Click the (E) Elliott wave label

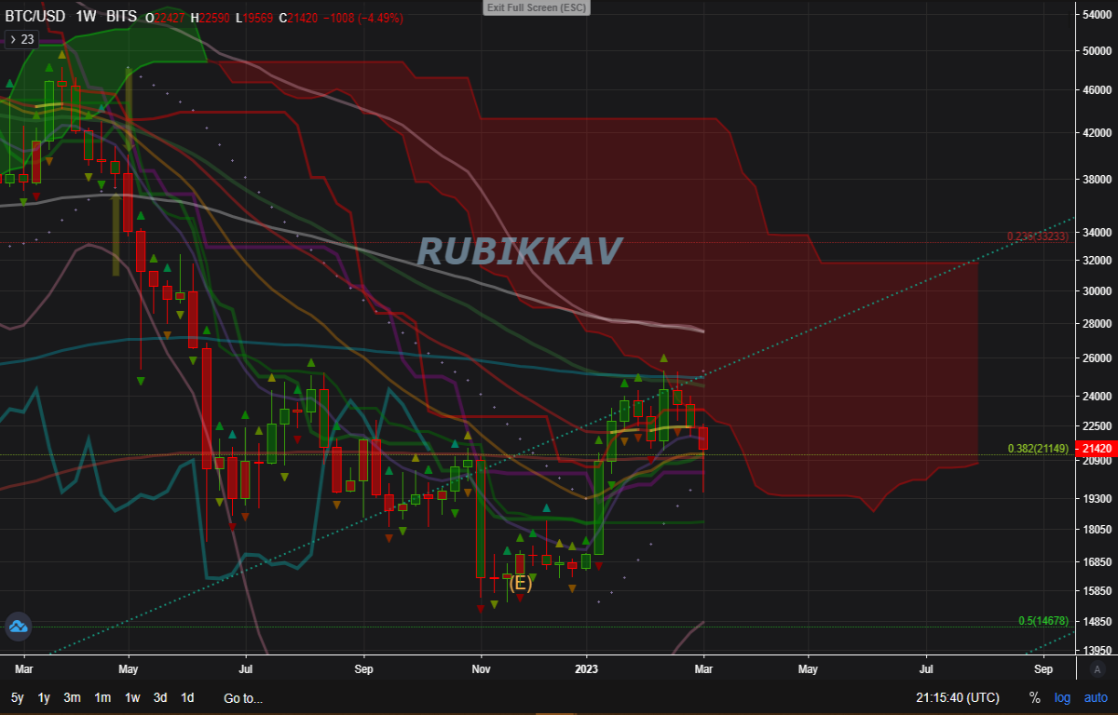tap(520, 584)
